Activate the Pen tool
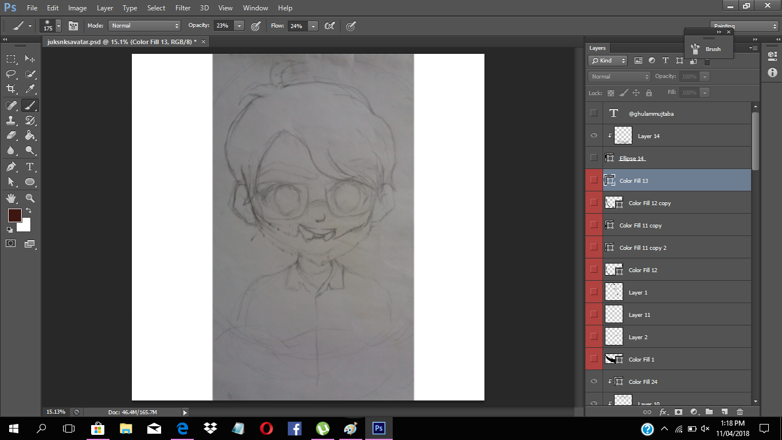Viewport: 782px width, 440px height. tap(11, 167)
